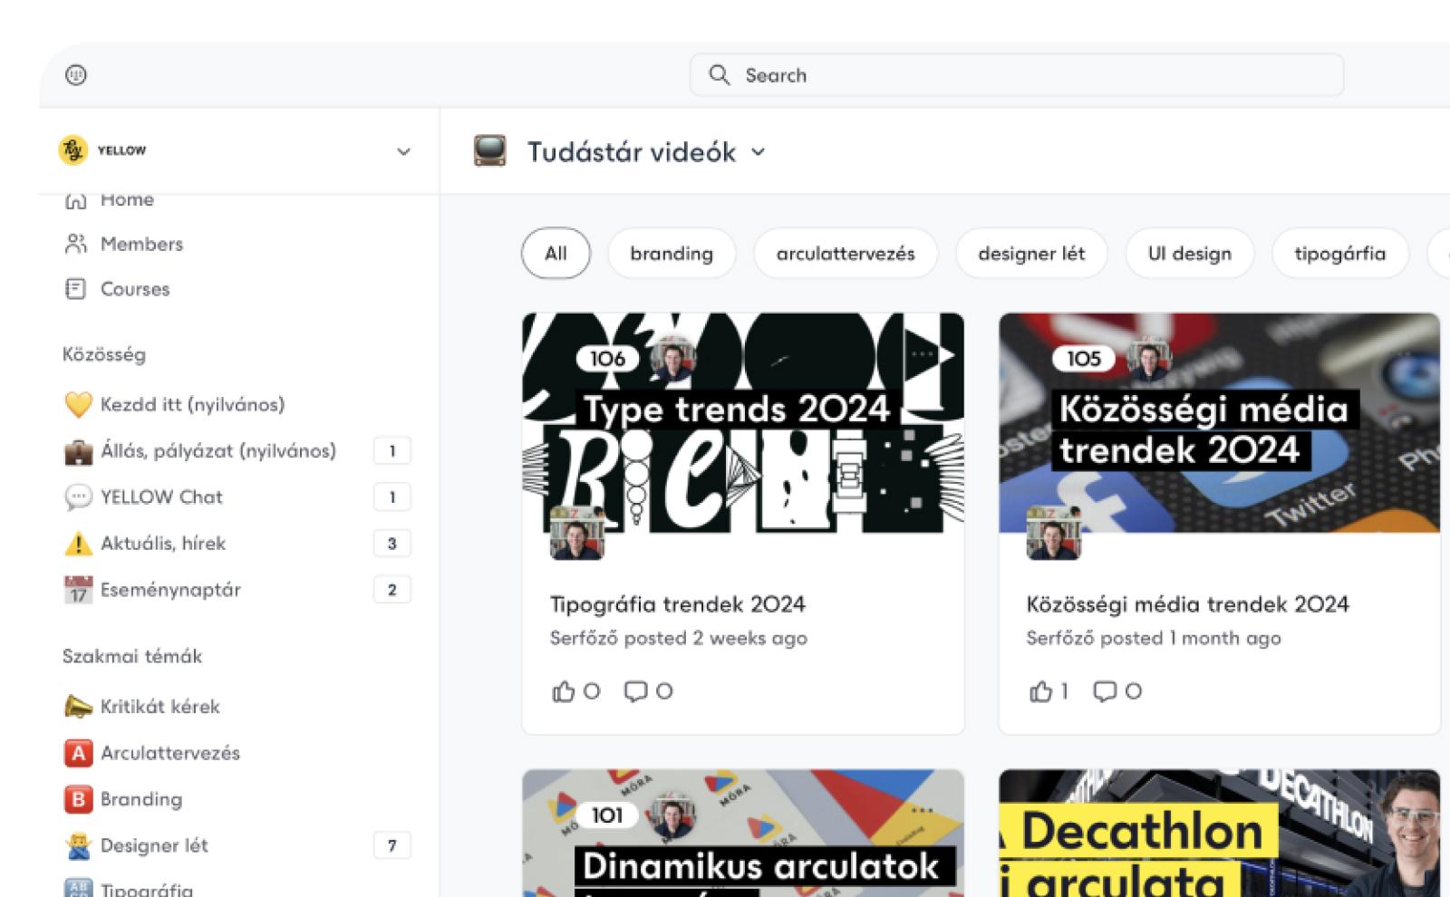Select the All filter chip
Image resolution: width=1450 pixels, height=897 pixels.
pyautogui.click(x=556, y=254)
